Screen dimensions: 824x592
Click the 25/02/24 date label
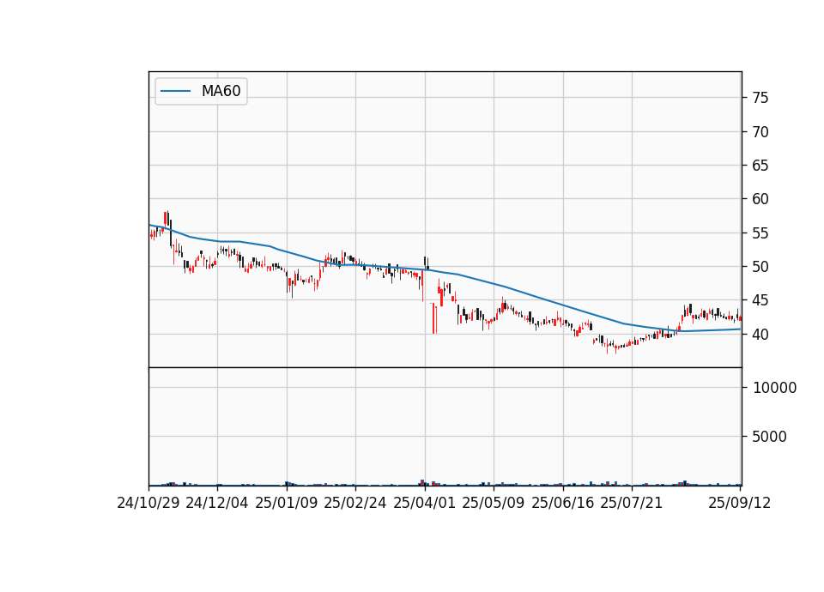click(355, 503)
